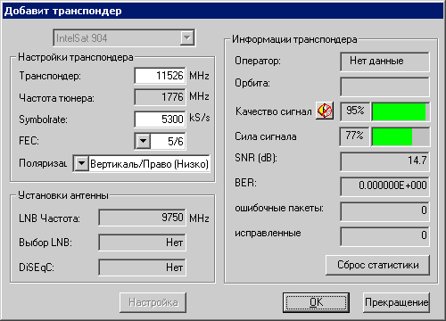Click the Symbolrate: label
The image size is (446, 321).
click(x=43, y=119)
